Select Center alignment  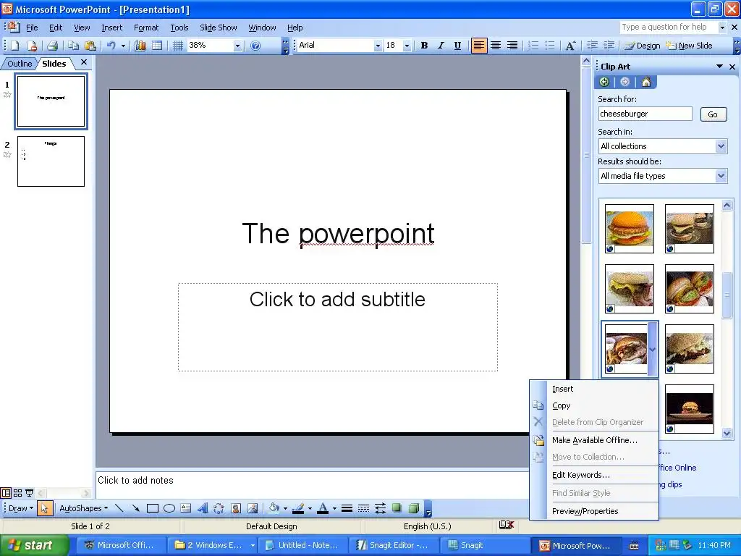[496, 46]
